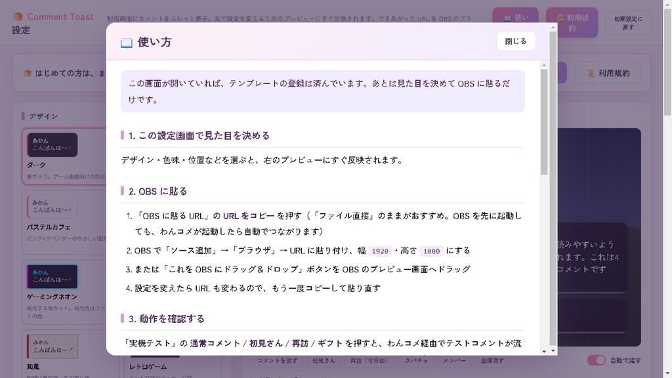Click the 全部消す button
This screenshot has width=672, height=378.
point(492,361)
